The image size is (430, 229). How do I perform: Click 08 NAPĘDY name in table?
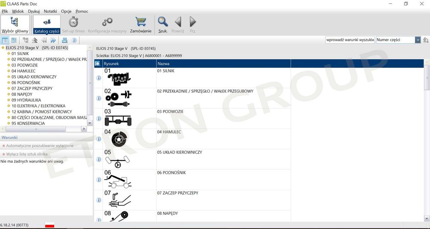click(x=168, y=214)
